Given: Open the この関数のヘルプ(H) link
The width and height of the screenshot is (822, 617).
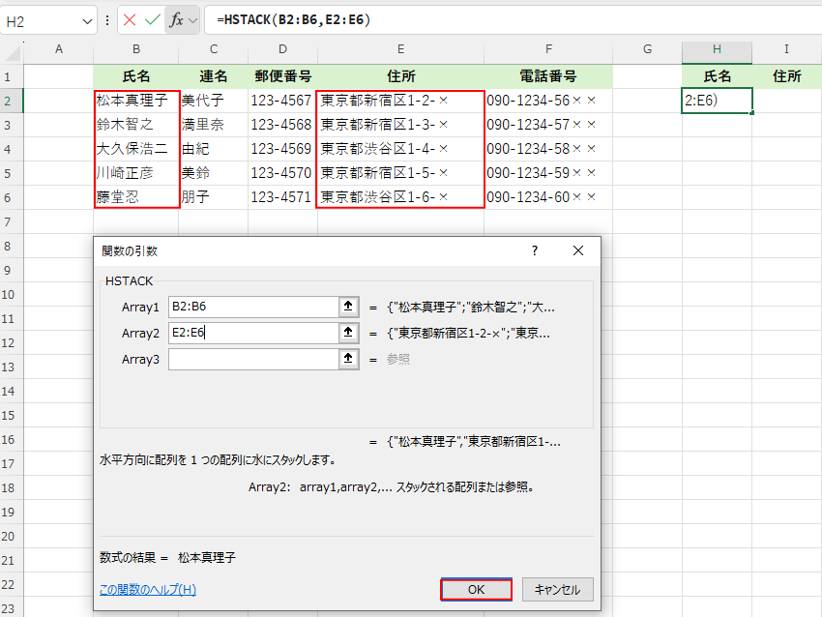Looking at the screenshot, I should coord(147,589).
